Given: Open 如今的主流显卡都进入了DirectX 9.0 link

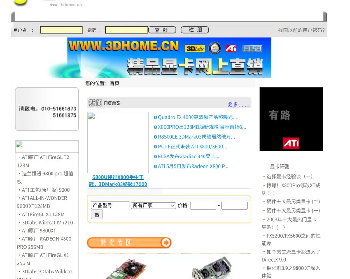Looking at the screenshot, I should point(291,256).
